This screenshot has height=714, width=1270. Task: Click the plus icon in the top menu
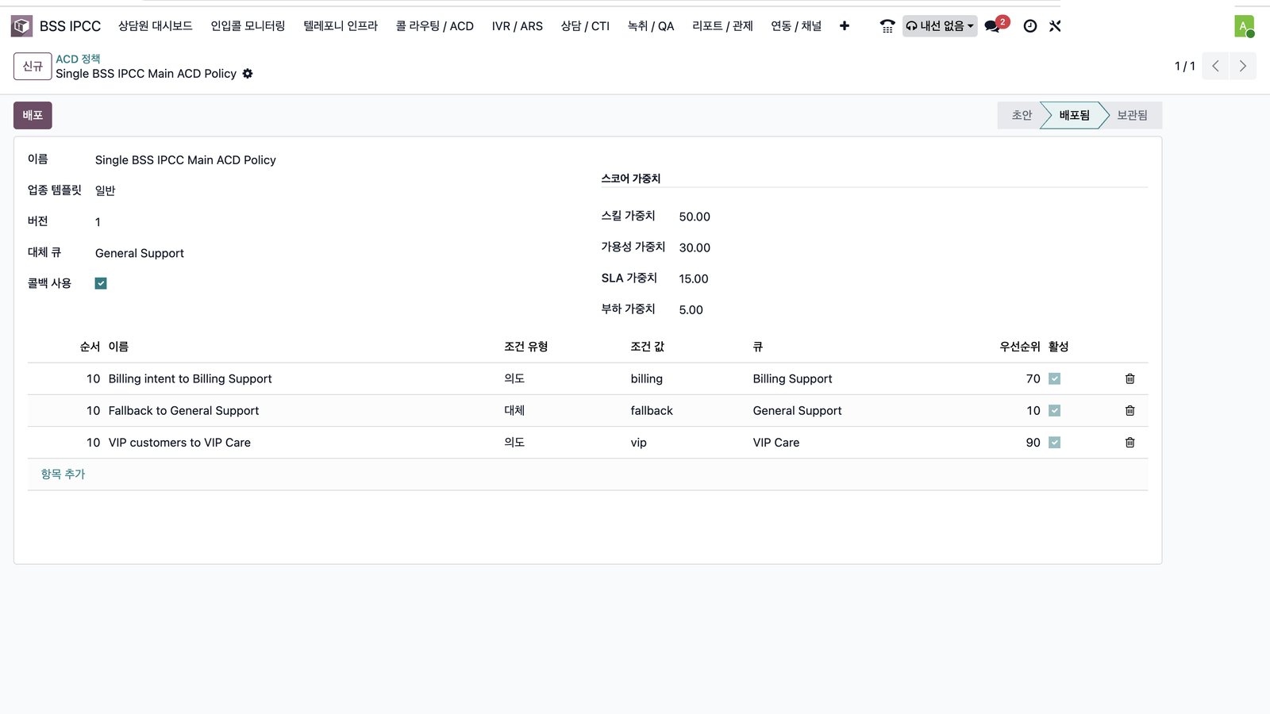point(845,26)
